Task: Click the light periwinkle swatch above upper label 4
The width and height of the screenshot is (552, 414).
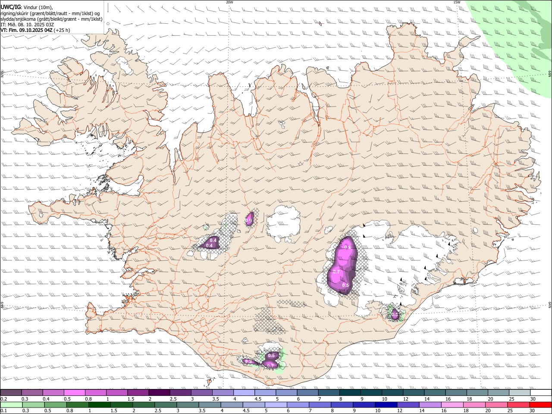Action: pos(244,393)
